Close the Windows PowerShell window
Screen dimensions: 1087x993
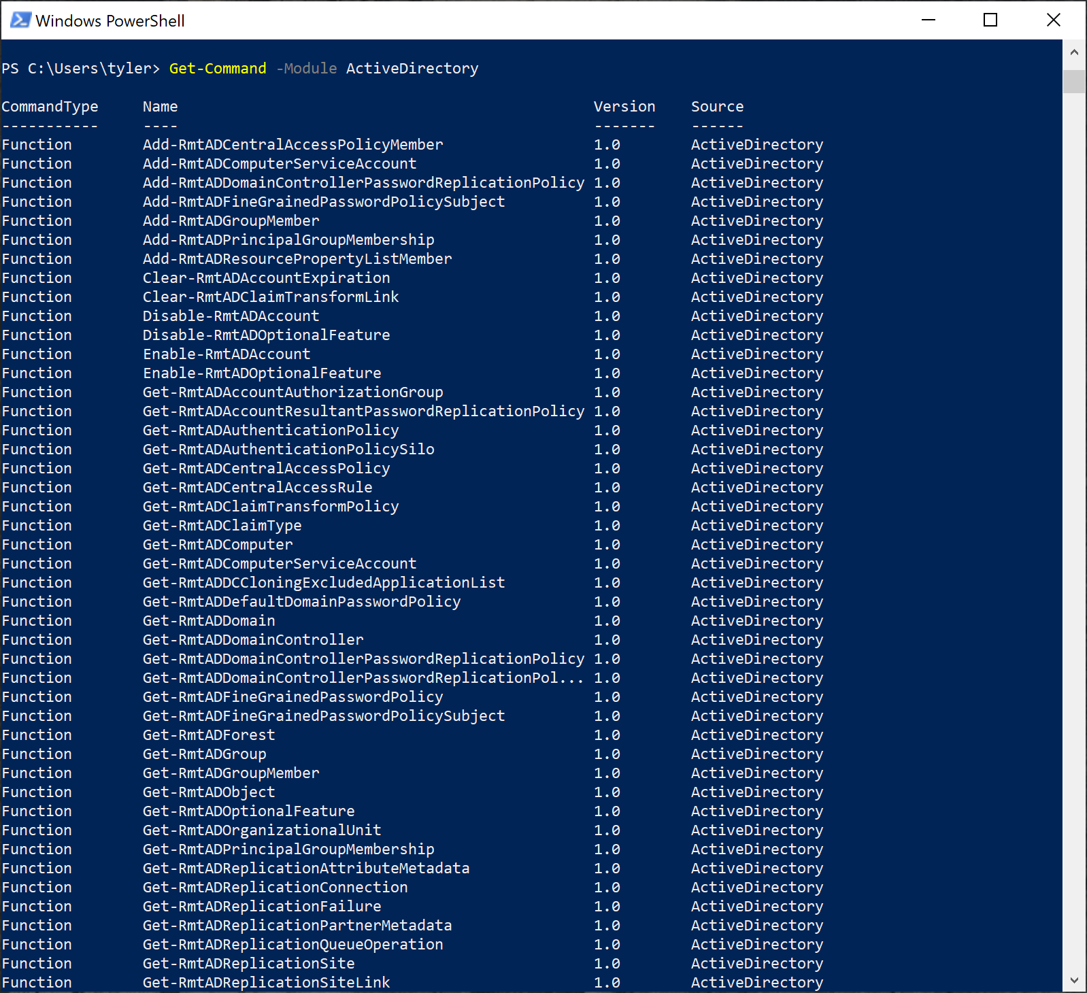point(1054,20)
